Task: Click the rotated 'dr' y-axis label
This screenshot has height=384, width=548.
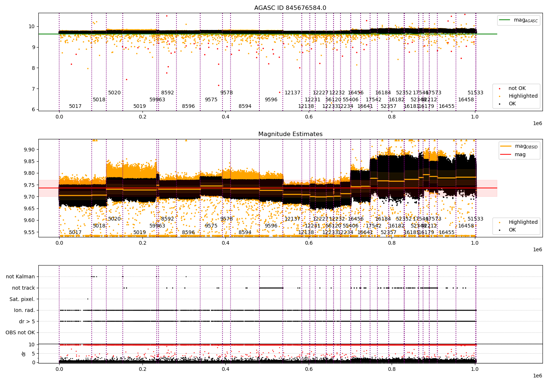Action: tap(24, 354)
